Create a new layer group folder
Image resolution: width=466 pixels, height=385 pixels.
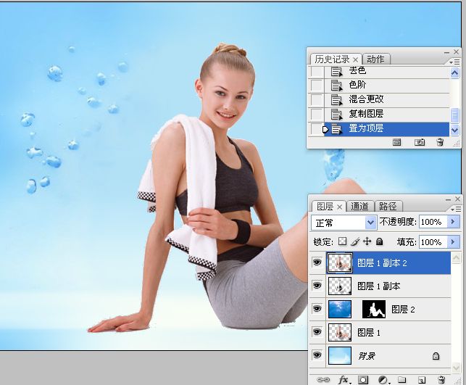[x=401, y=379]
